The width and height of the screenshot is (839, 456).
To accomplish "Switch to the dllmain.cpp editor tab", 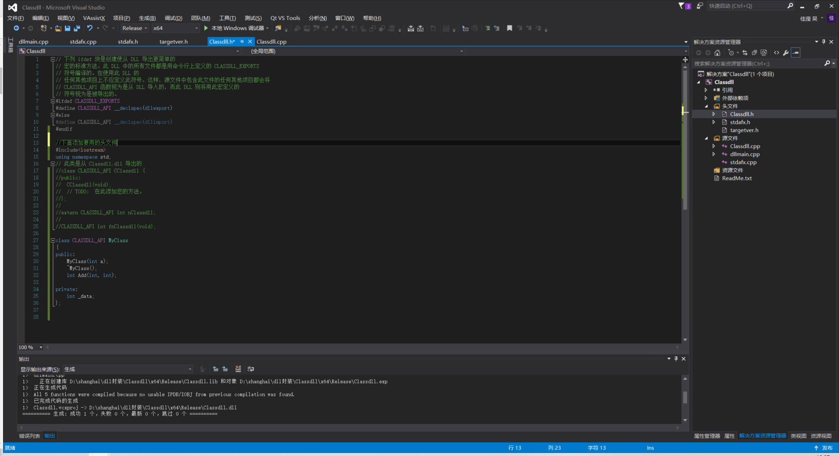I will point(34,42).
